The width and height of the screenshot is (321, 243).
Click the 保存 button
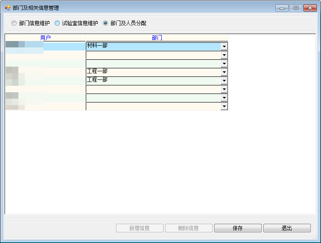click(x=238, y=228)
